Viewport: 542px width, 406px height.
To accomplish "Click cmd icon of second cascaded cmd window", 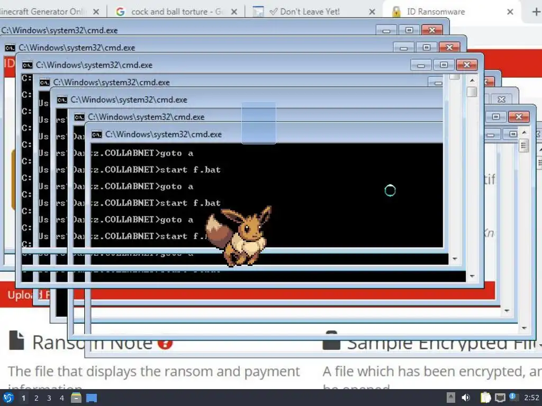I will pyautogui.click(x=10, y=48).
